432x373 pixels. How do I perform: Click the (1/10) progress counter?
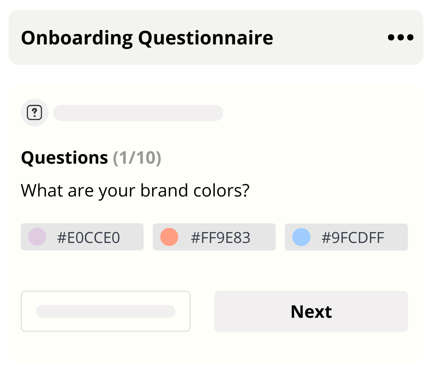137,158
